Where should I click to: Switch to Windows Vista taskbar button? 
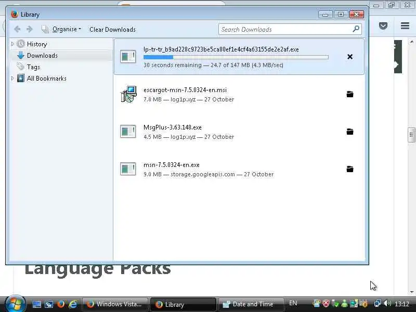pyautogui.click(x=115, y=304)
